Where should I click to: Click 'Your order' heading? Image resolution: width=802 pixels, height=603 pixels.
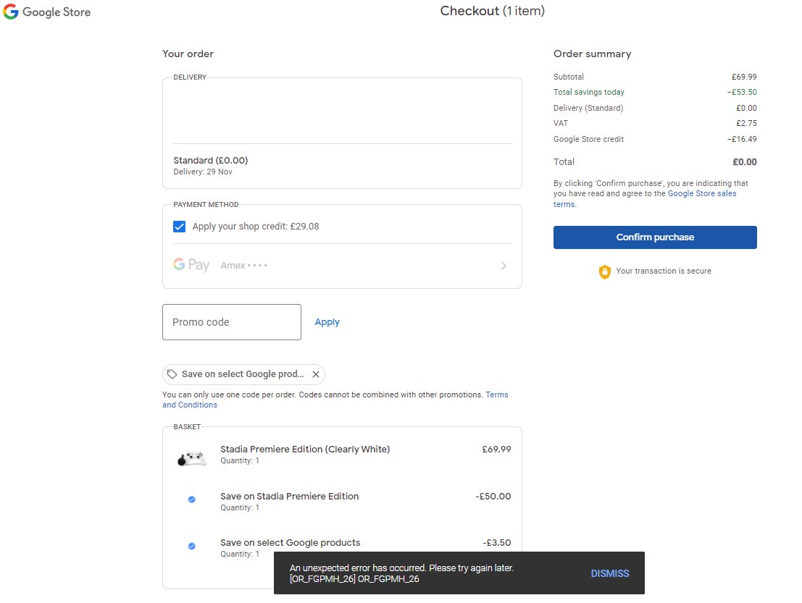coord(188,54)
